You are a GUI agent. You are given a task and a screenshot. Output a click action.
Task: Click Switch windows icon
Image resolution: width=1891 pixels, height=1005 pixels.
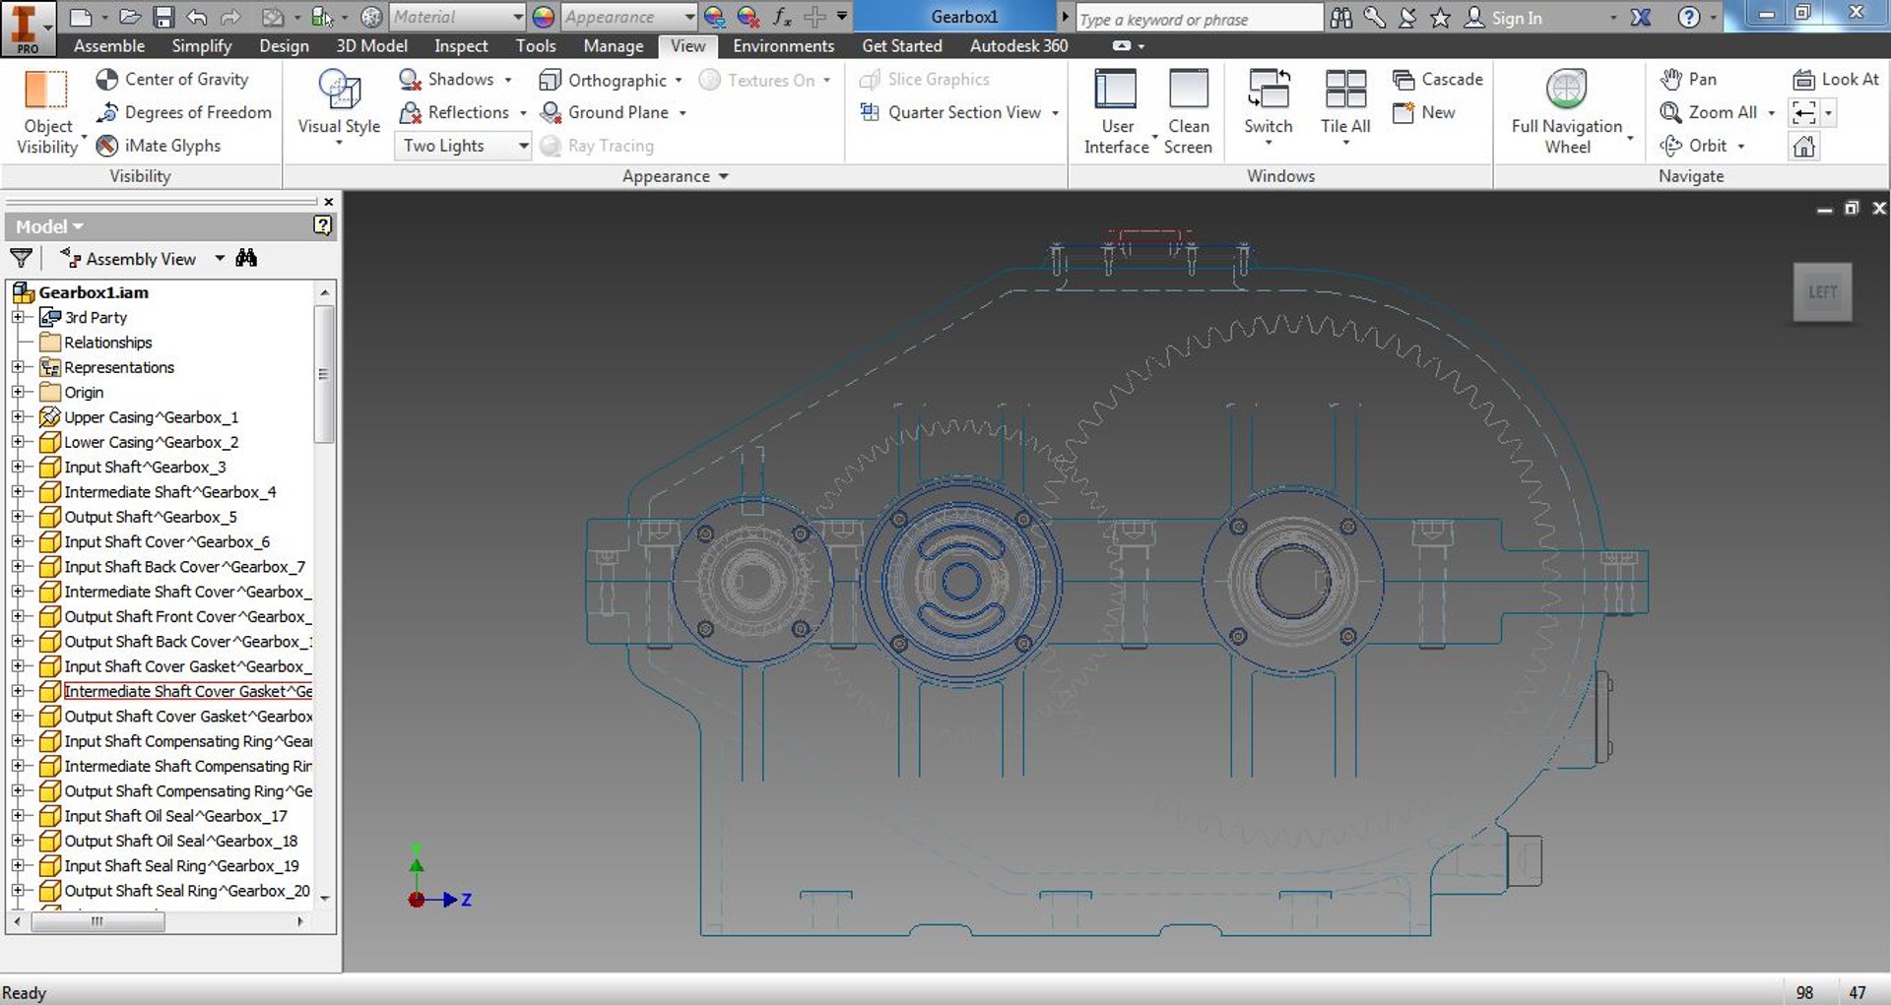(1268, 90)
